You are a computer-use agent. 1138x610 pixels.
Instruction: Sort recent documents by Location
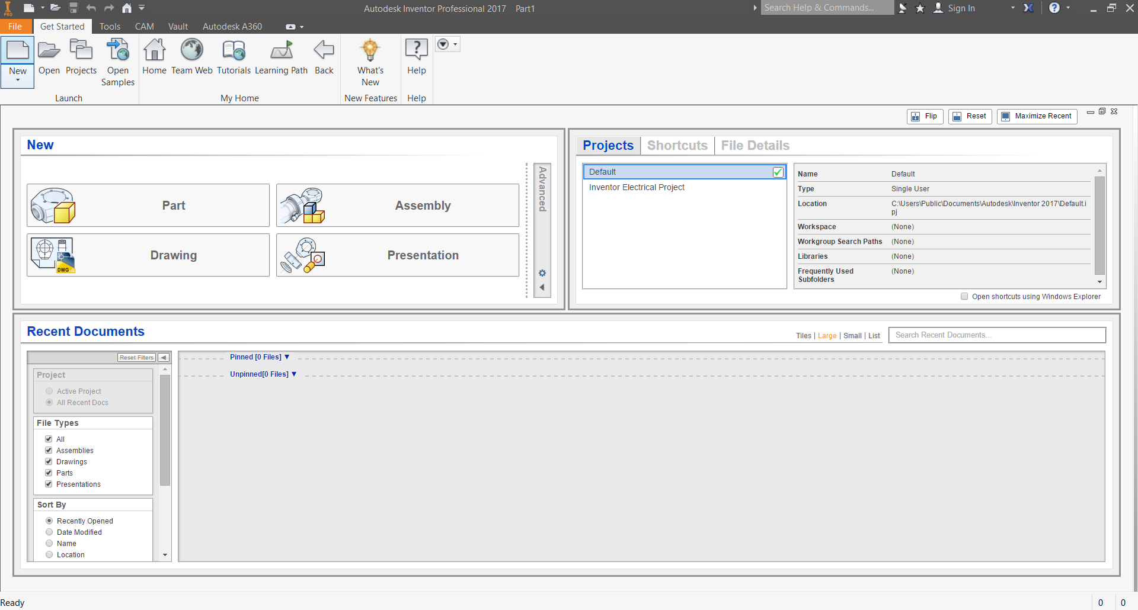point(49,554)
